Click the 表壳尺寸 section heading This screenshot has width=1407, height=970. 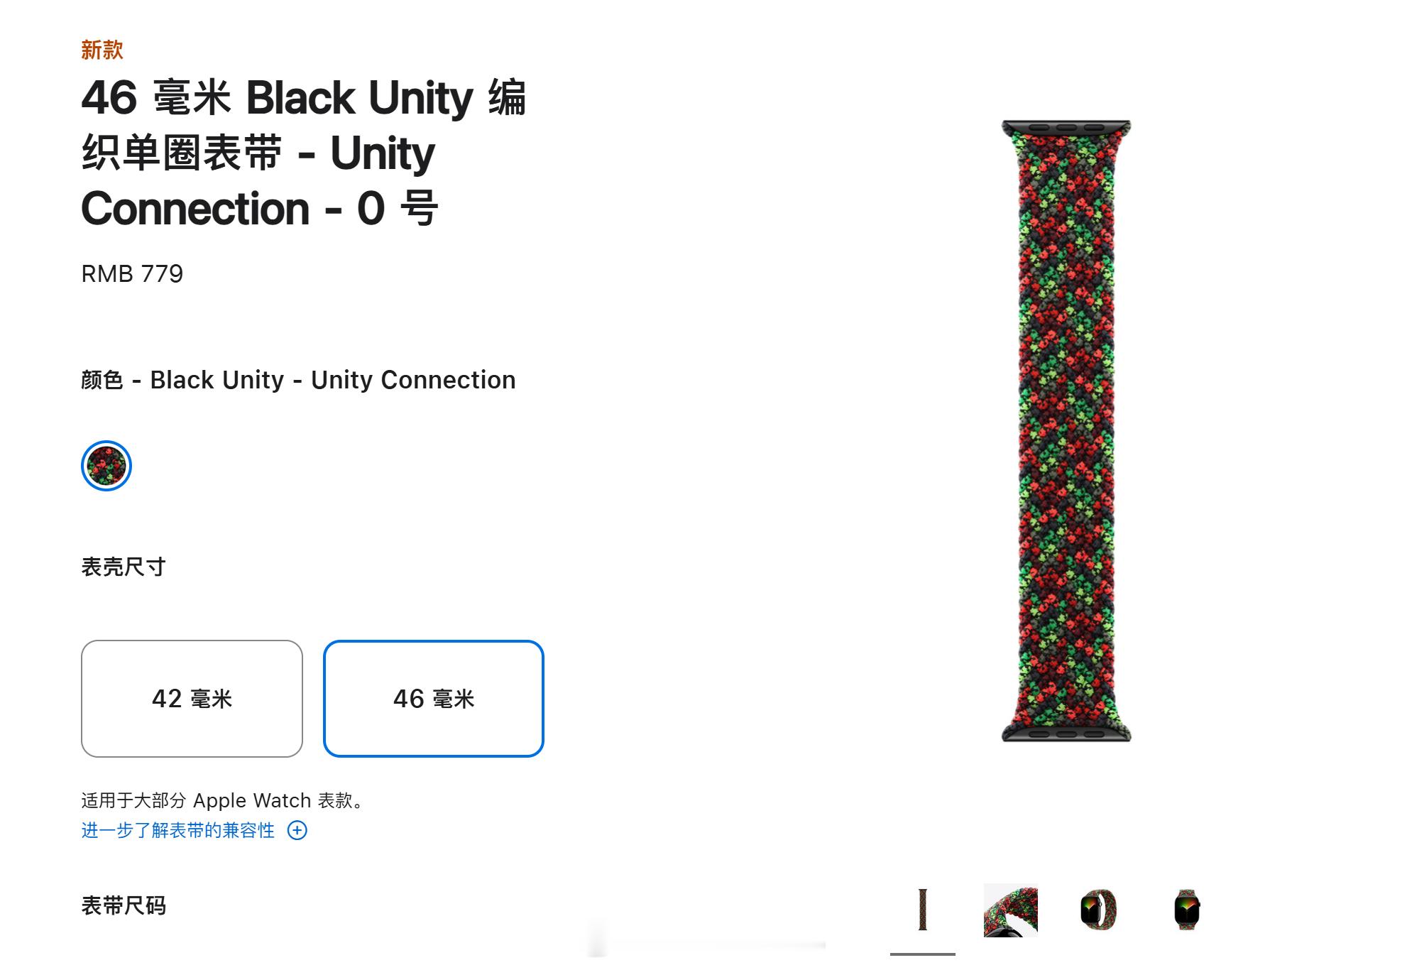124,567
